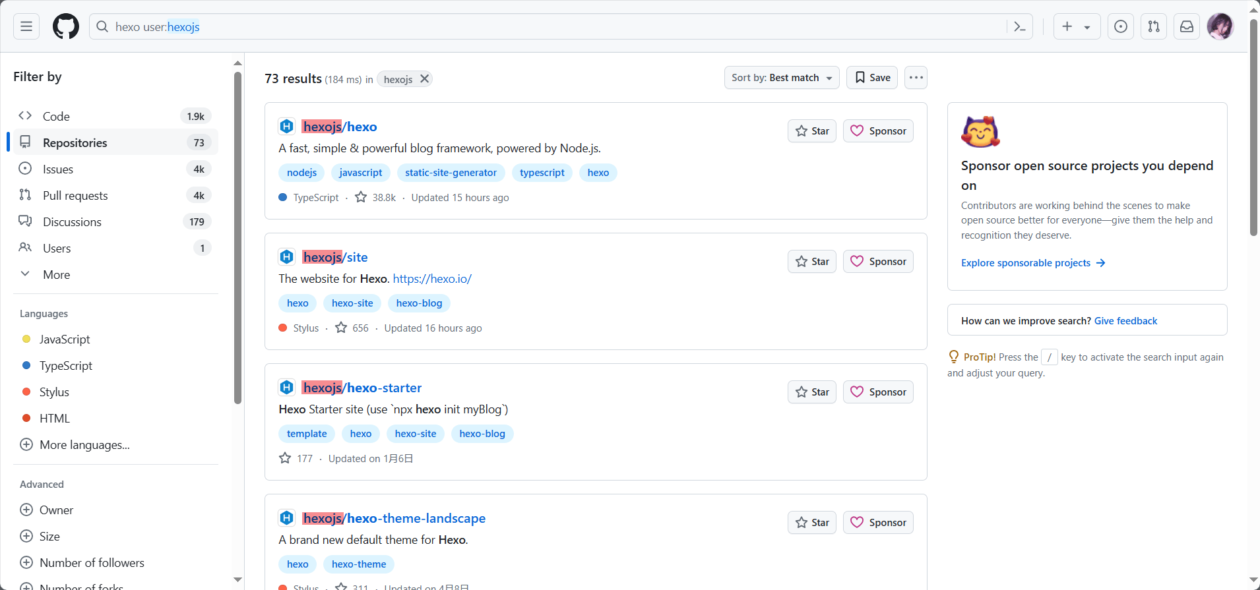1260x590 pixels.
Task: Expand the create new plus dropdown
Action: tap(1076, 26)
